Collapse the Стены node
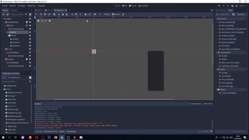This screenshot has height=140, width=249. pyautogui.click(x=4, y=59)
